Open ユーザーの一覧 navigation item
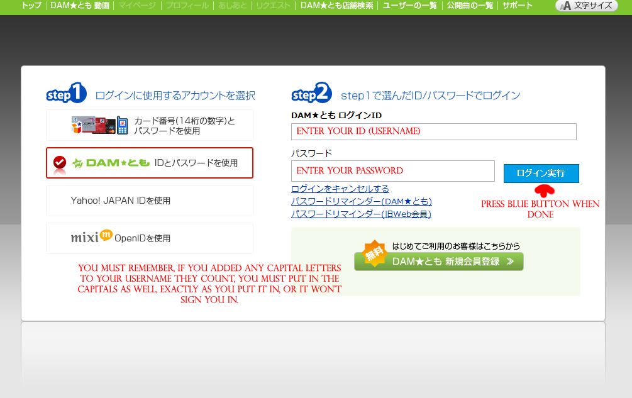This screenshot has height=398, width=632. [409, 6]
